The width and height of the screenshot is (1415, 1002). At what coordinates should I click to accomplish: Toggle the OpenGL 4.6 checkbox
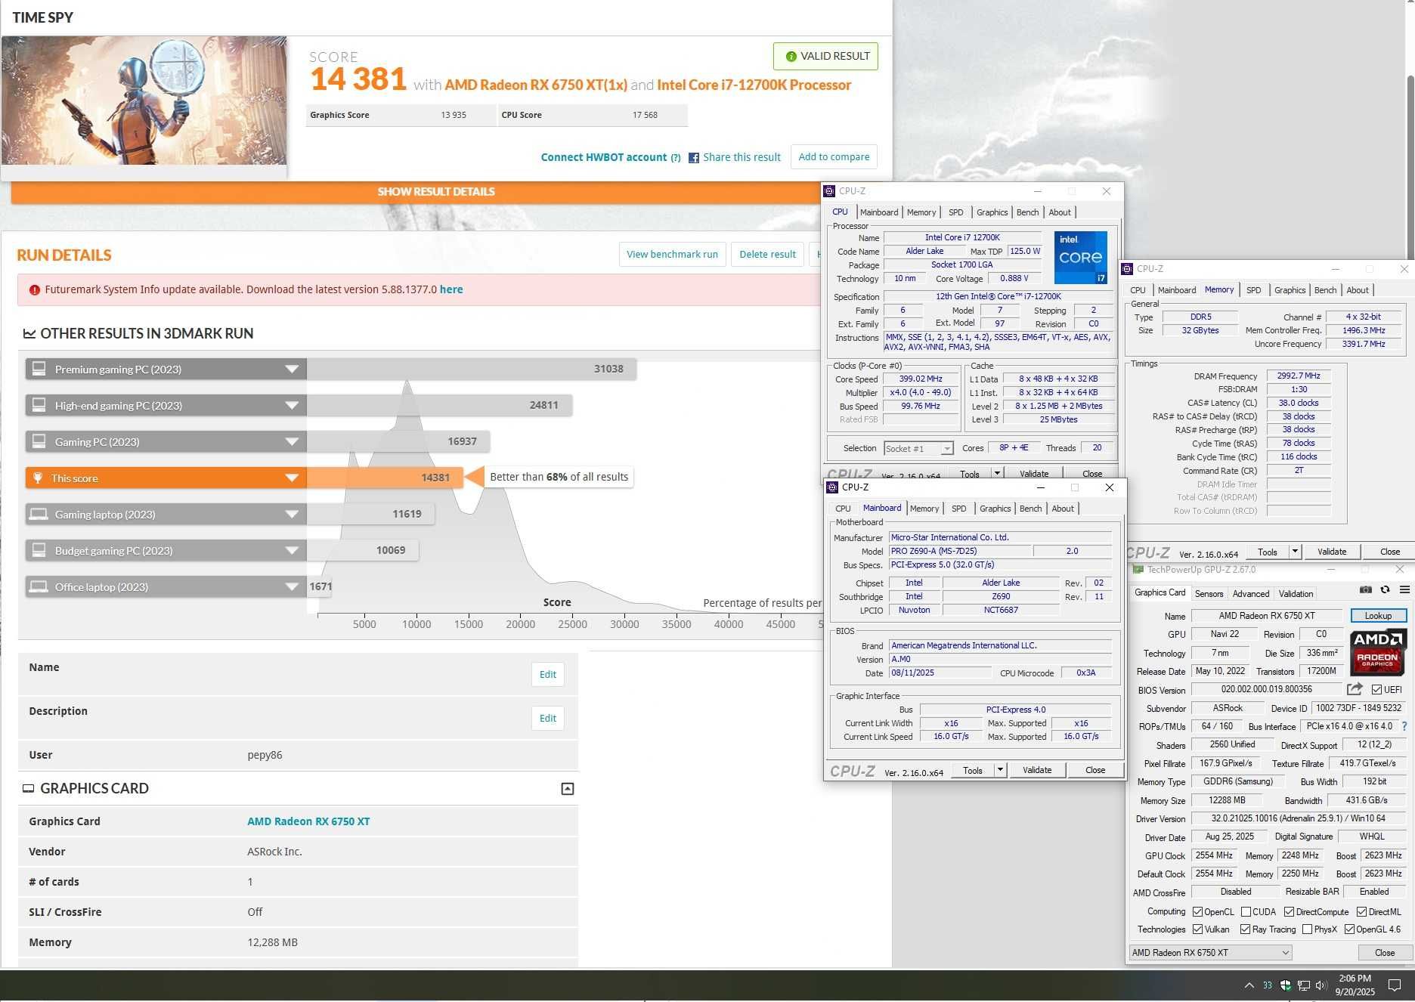(1349, 929)
